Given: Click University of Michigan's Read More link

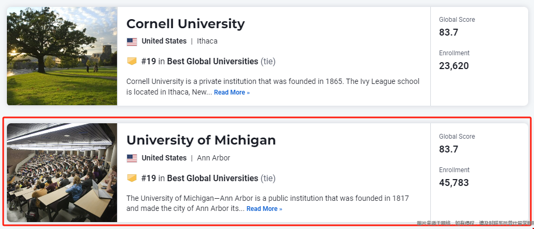Looking at the screenshot, I should tap(264, 209).
